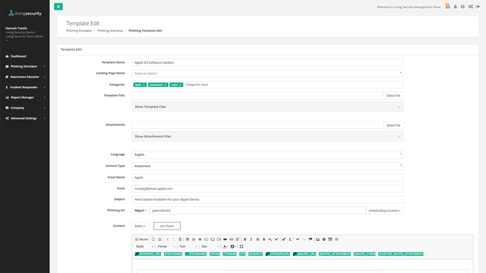Open the Language dropdown
486x273 pixels.
267,154
